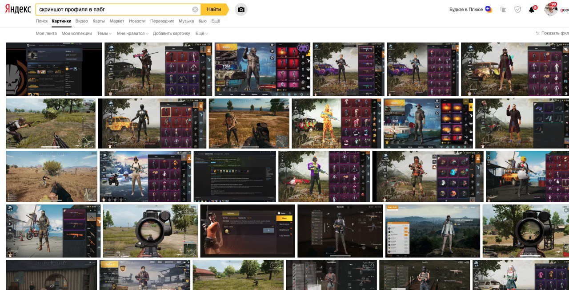Select the Картинки tab

[61, 21]
